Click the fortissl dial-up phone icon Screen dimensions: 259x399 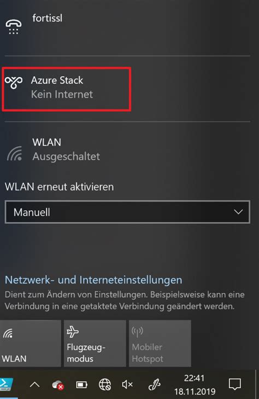(x=14, y=27)
